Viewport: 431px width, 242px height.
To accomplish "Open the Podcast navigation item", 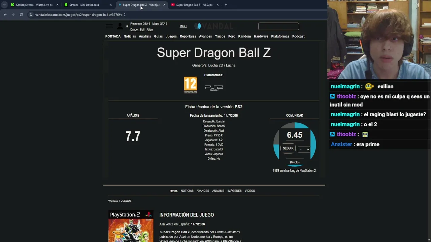I will tap(298, 36).
